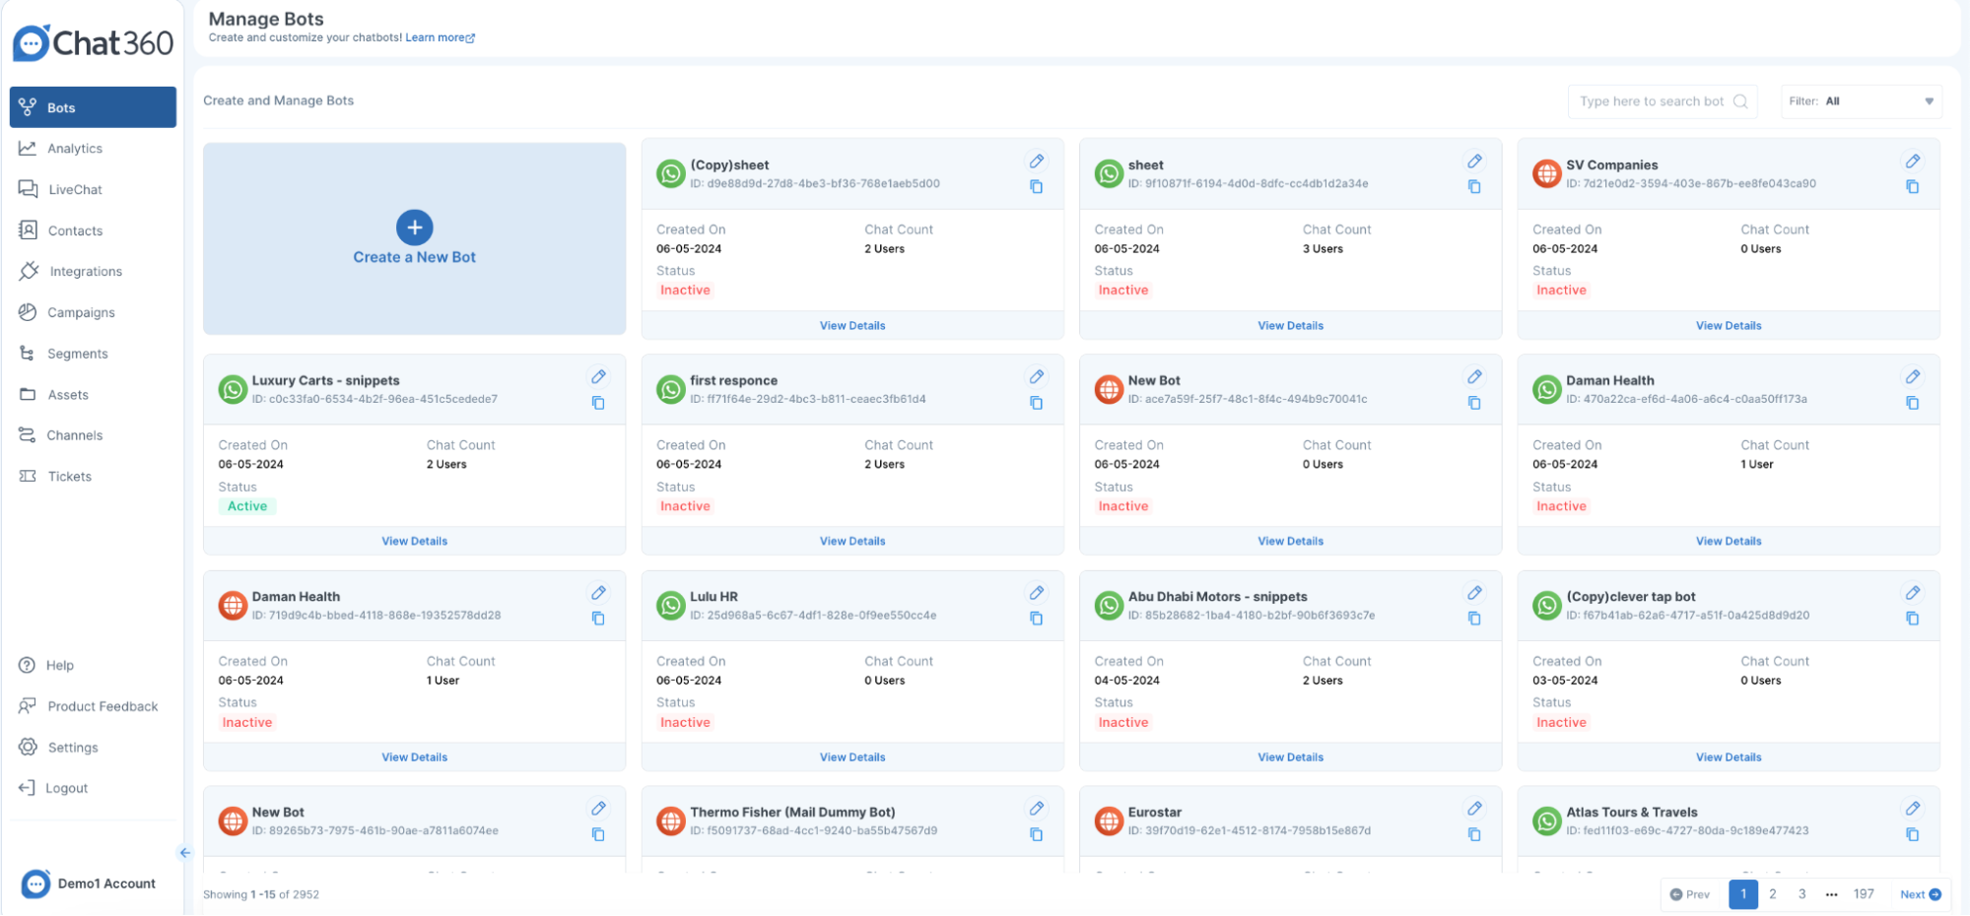1970x916 pixels.
Task: Click 'Showing 1-15 of 2952' text
Action: point(261,895)
